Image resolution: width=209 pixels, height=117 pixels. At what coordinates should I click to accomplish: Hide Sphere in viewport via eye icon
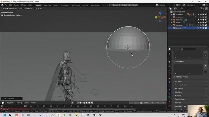click(201, 28)
